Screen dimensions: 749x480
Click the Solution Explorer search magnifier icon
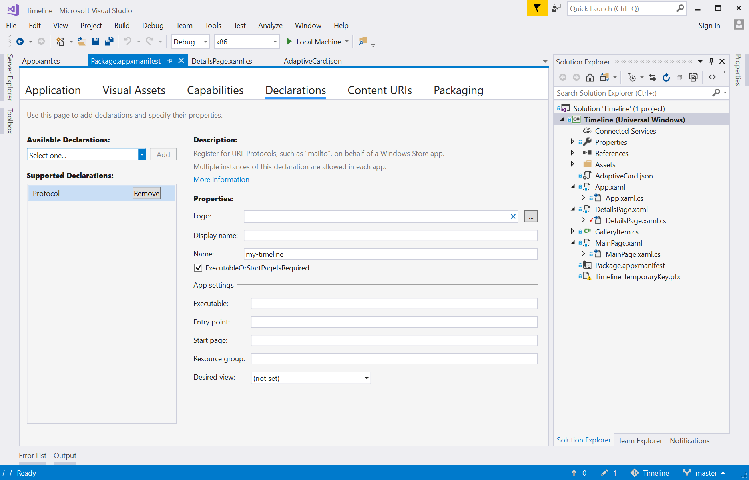pos(716,93)
